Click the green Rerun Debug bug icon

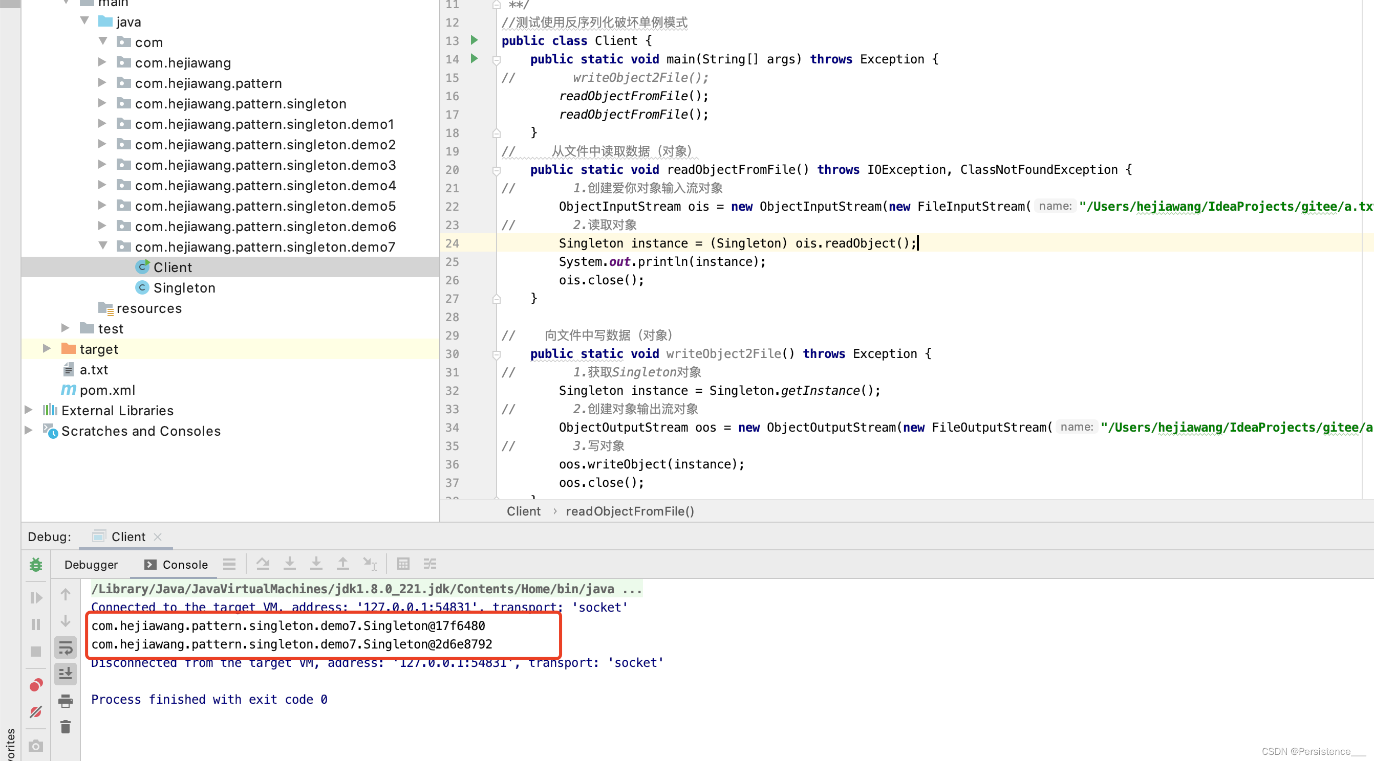(x=36, y=564)
